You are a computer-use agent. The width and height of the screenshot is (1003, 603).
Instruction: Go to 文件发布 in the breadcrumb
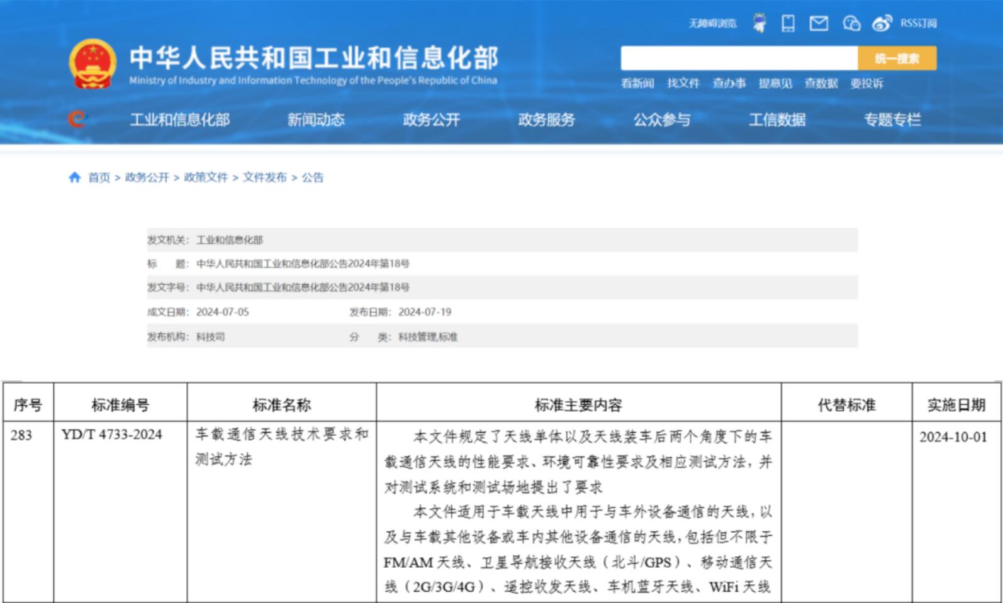pos(265,177)
